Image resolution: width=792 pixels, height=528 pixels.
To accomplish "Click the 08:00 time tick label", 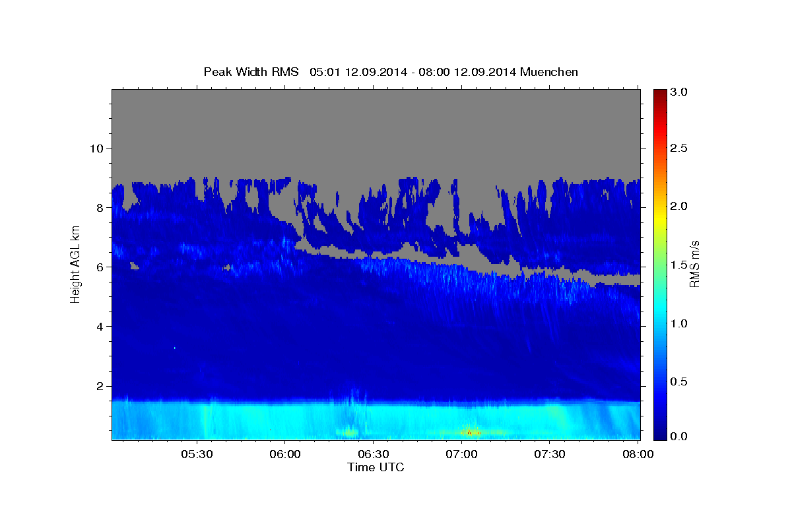I will 638,455.
